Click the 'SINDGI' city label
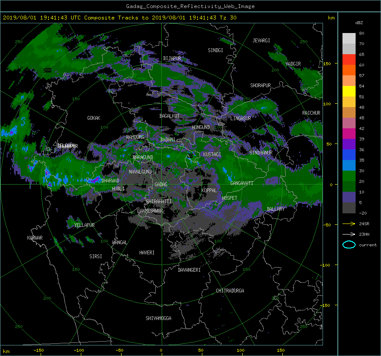Viewport: 381px width, 356px height. [x=215, y=50]
